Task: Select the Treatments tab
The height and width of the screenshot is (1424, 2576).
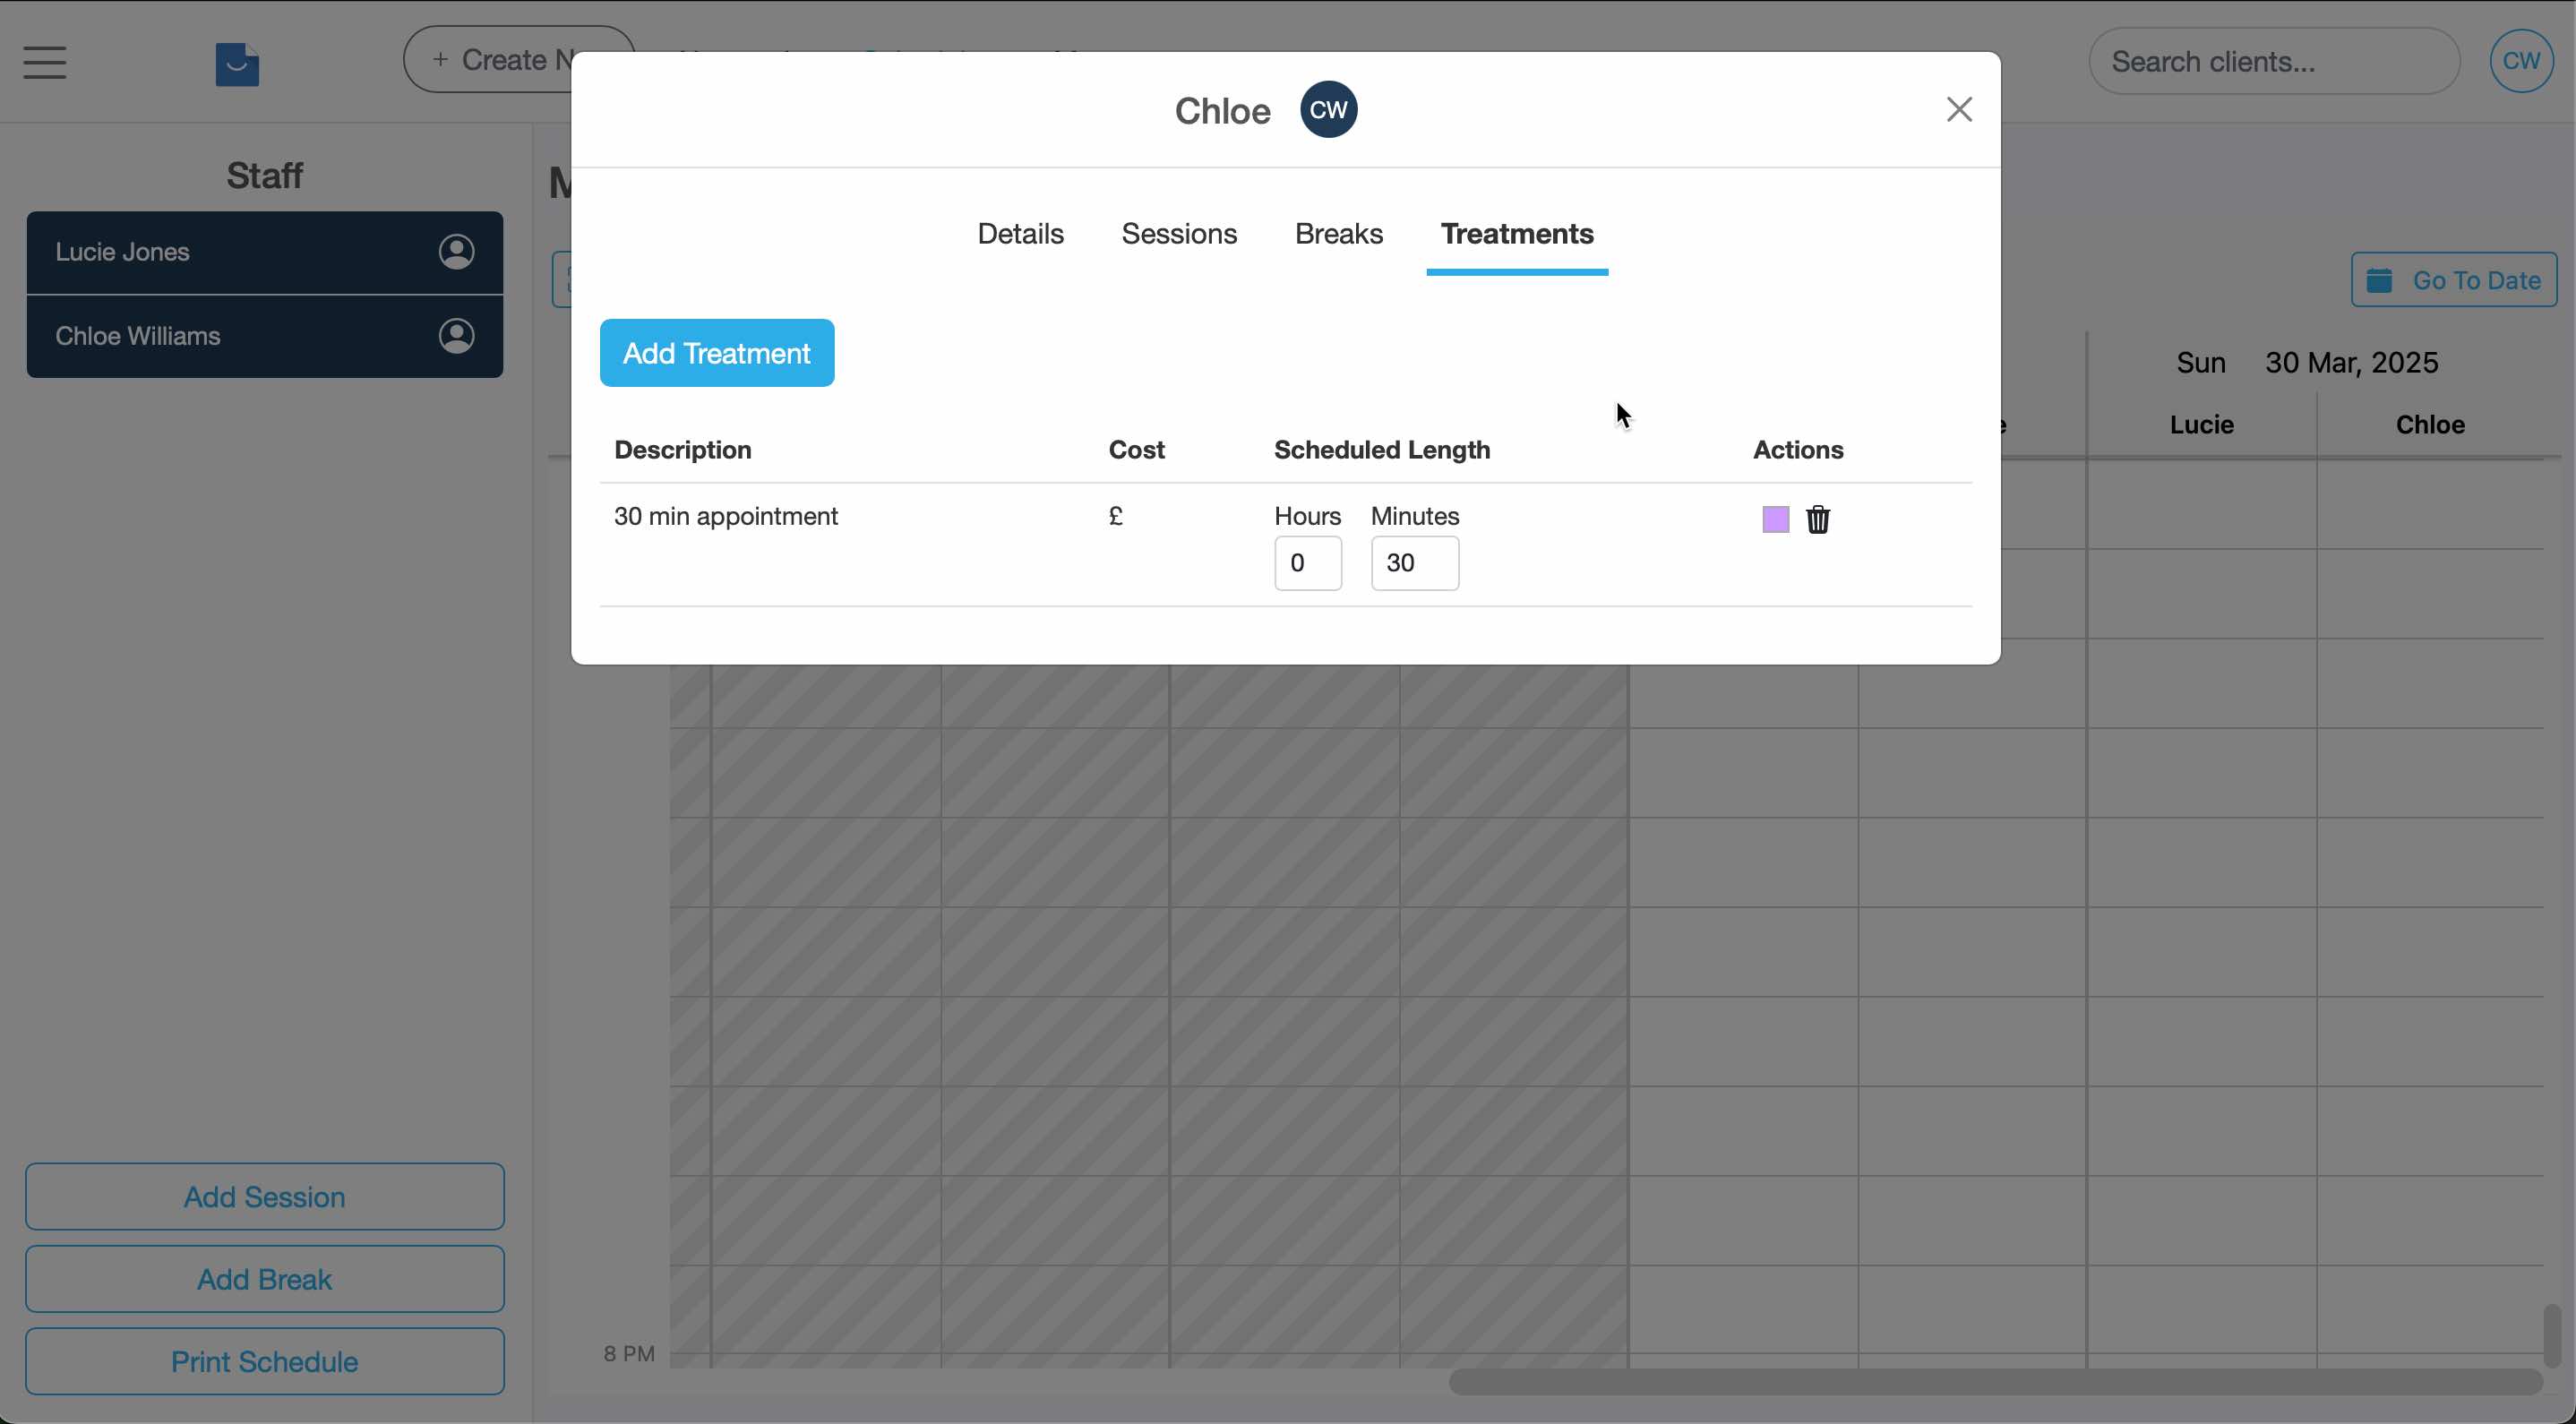Action: [1517, 233]
